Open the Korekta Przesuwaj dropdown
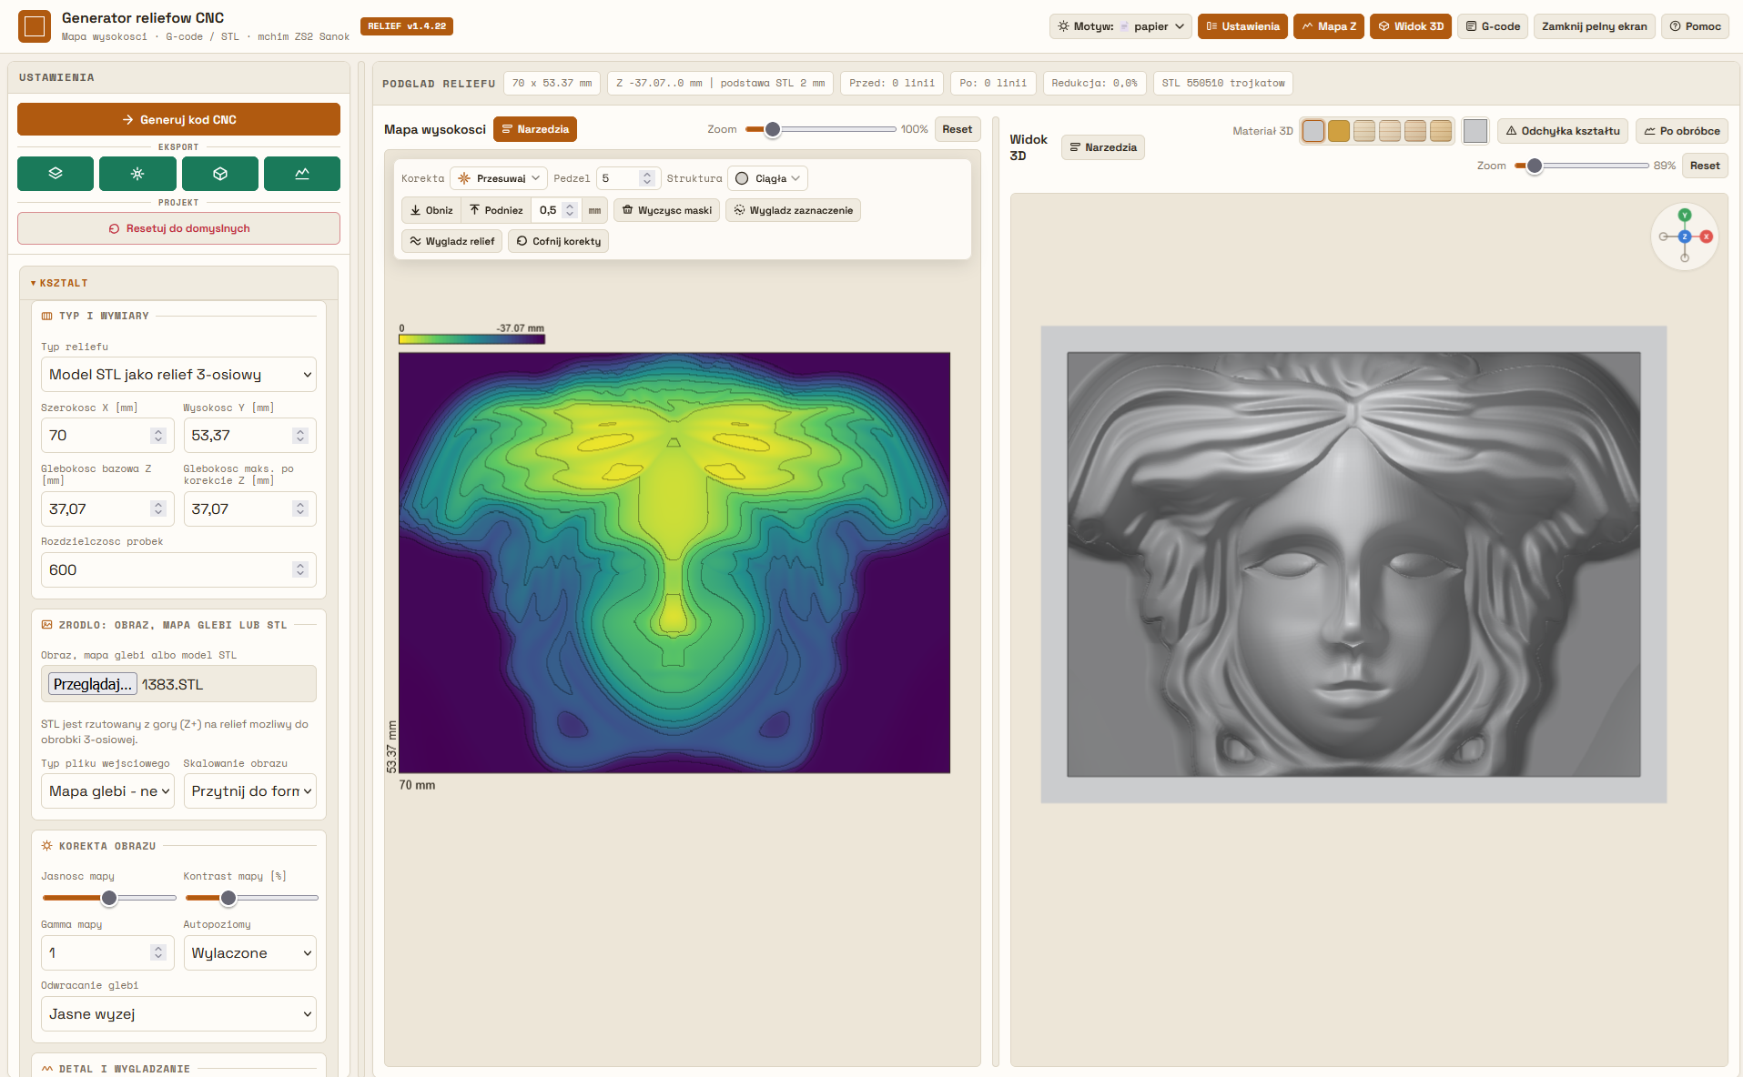Viewport: 1743px width, 1077px height. (x=499, y=178)
